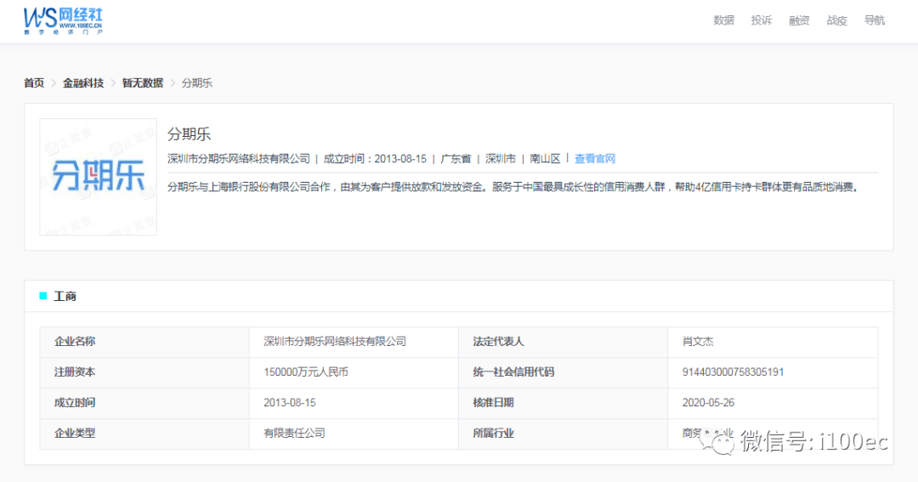Open the 战疫 menu

836,20
